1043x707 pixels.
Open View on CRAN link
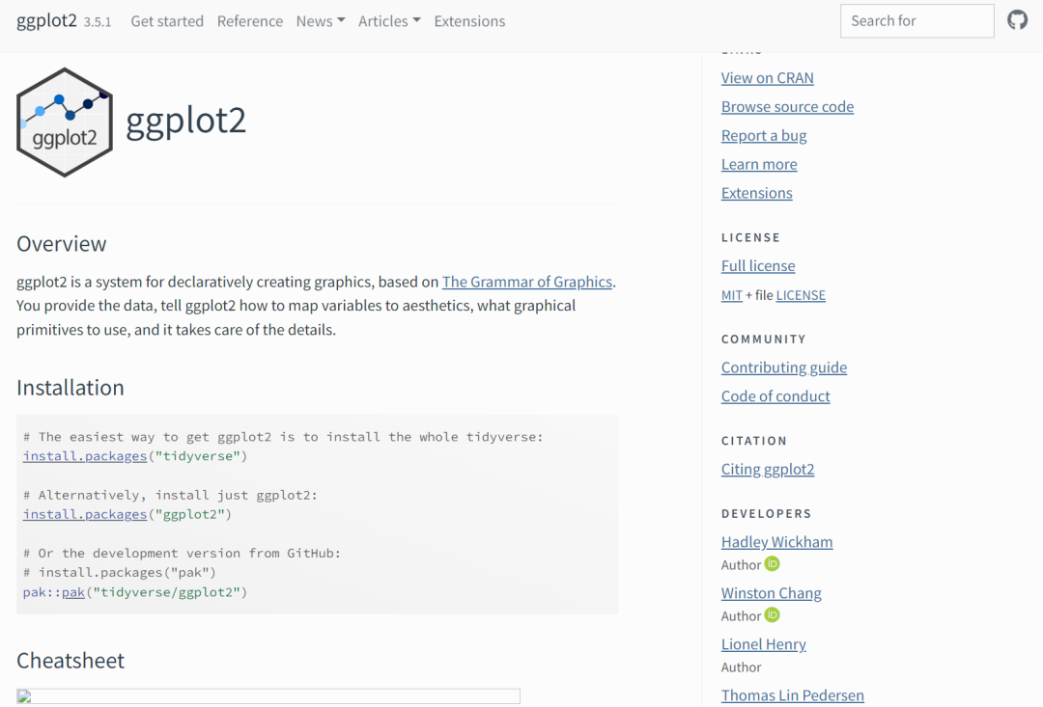click(x=767, y=78)
